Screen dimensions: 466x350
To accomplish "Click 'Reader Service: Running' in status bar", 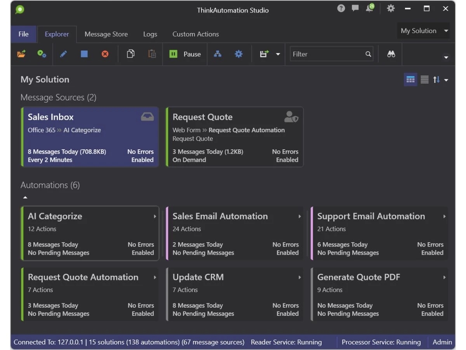I will (x=286, y=342).
